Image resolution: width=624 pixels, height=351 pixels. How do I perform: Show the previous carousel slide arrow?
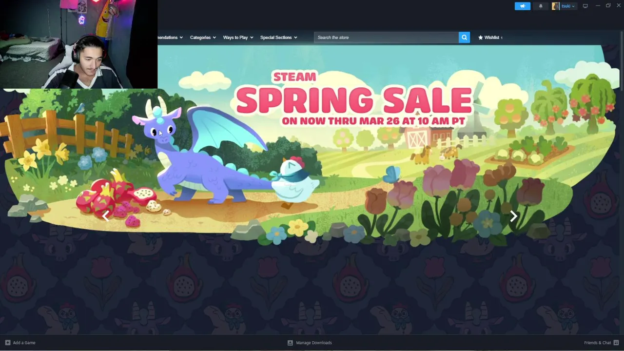[106, 216]
